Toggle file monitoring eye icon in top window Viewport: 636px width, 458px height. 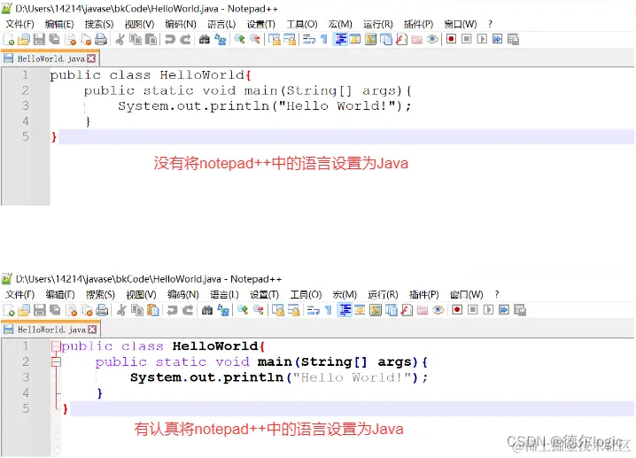432,39
